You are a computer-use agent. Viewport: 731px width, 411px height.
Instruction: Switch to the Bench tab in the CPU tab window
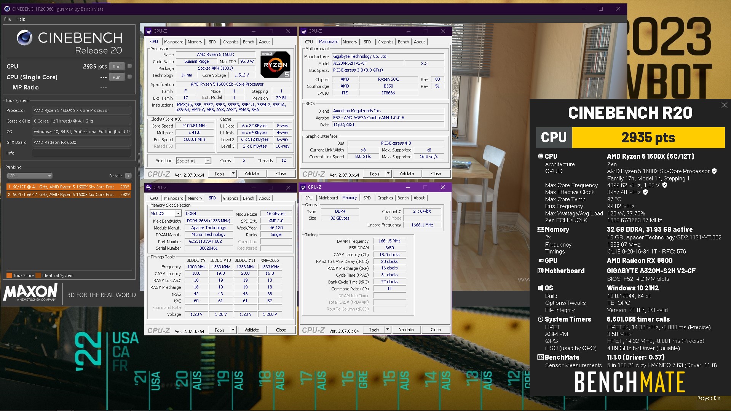point(248,42)
